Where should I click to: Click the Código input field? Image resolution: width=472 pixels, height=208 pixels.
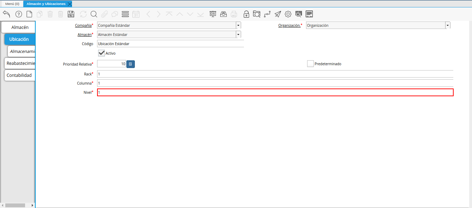(x=171, y=44)
